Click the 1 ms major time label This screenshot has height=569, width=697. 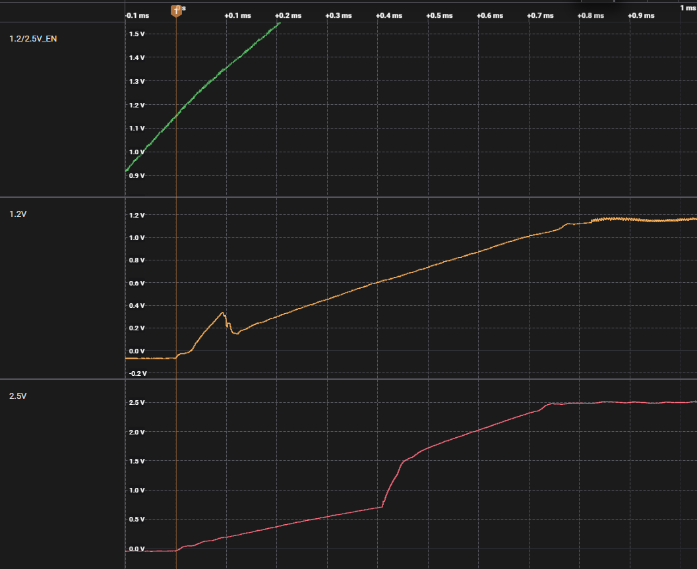pos(688,7)
